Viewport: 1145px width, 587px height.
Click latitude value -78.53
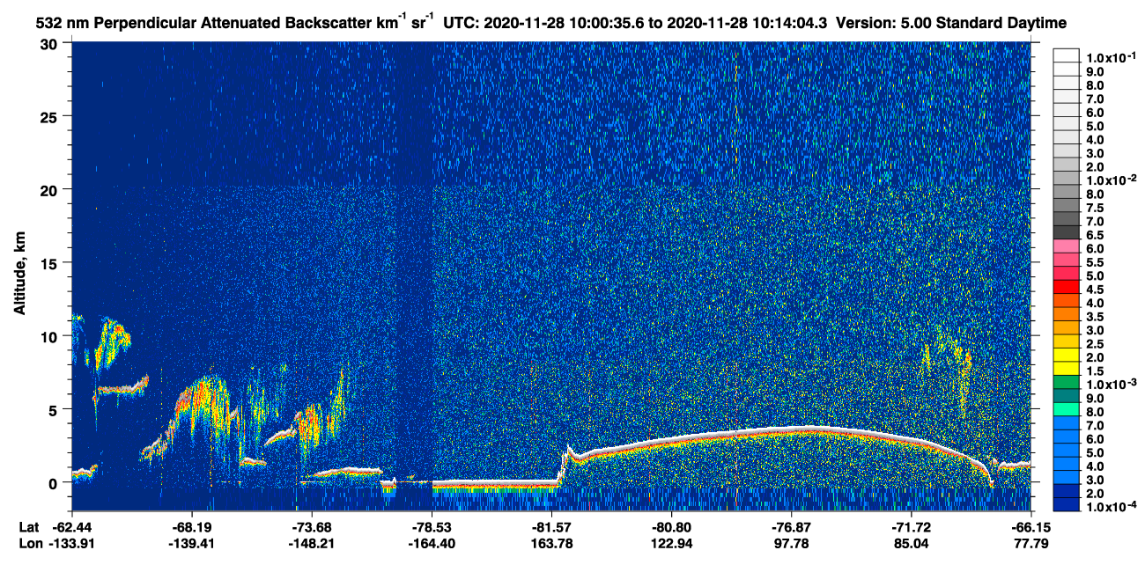(x=432, y=527)
